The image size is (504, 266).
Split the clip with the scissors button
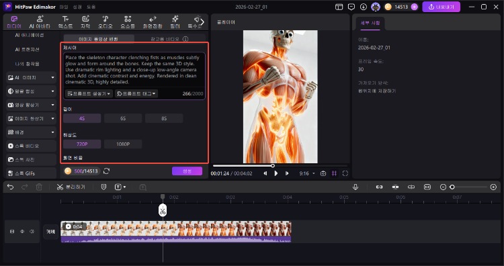click(71, 187)
